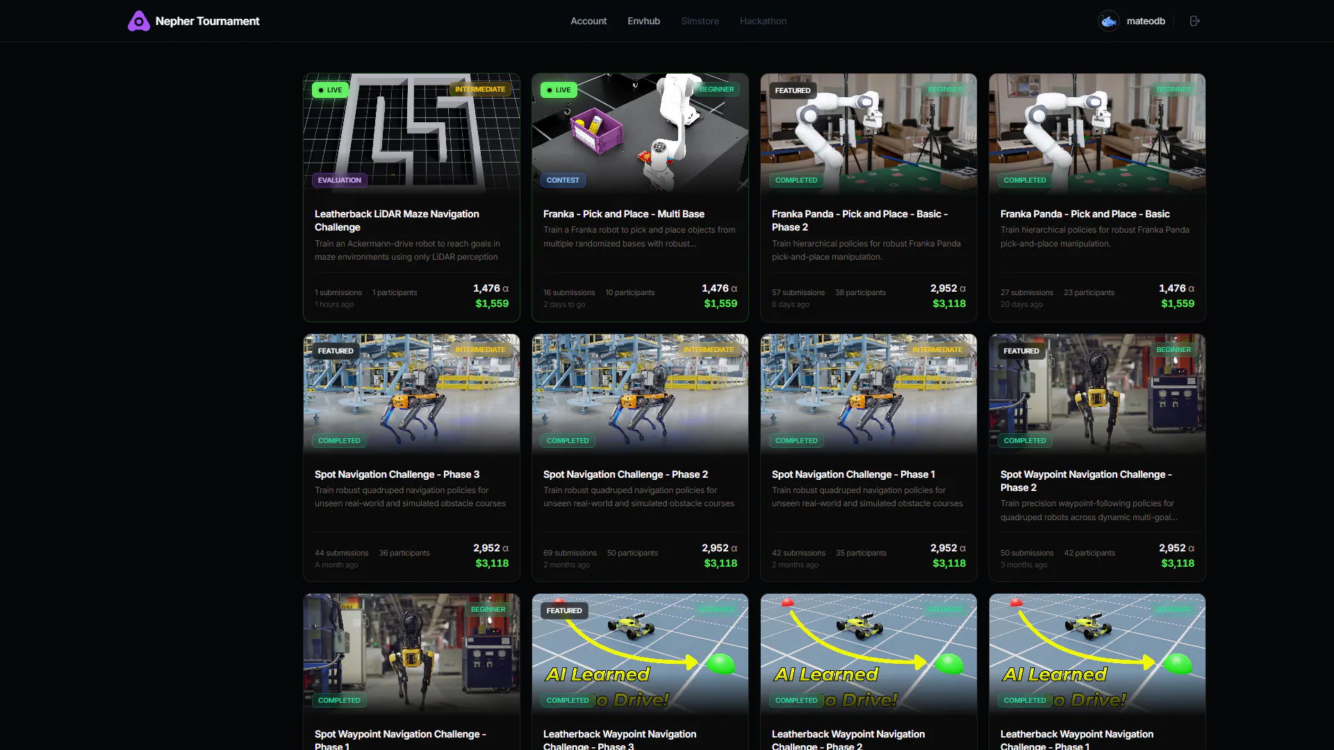The width and height of the screenshot is (1334, 750).
Task: Click '6 days ago' on Franka Panda Phase 2
Action: [x=791, y=304]
